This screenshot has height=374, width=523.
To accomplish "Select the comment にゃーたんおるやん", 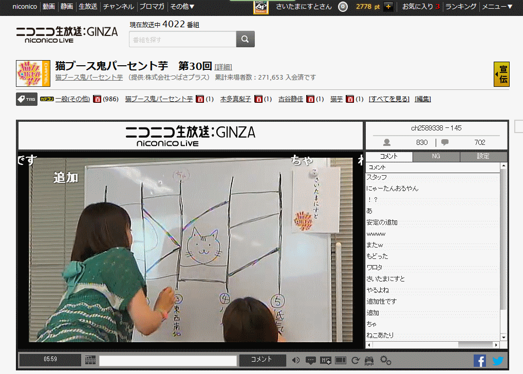I will (x=433, y=189).
